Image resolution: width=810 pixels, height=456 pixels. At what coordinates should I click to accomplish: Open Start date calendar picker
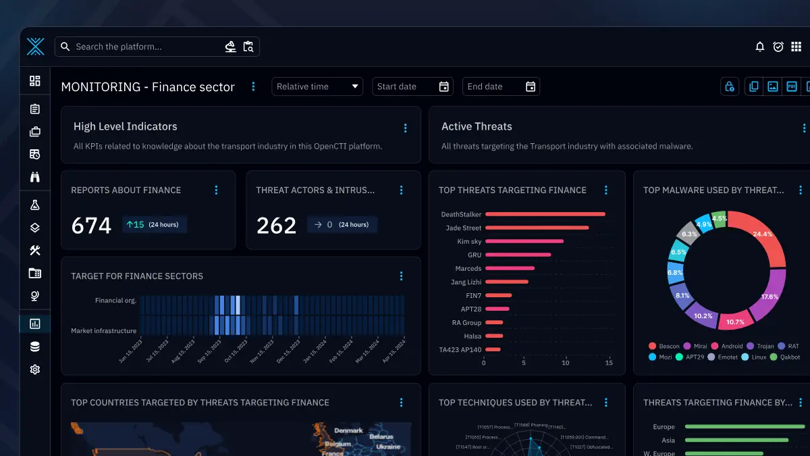pos(443,86)
